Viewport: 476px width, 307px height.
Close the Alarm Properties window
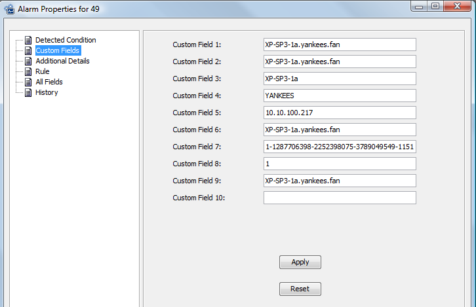(x=457, y=7)
